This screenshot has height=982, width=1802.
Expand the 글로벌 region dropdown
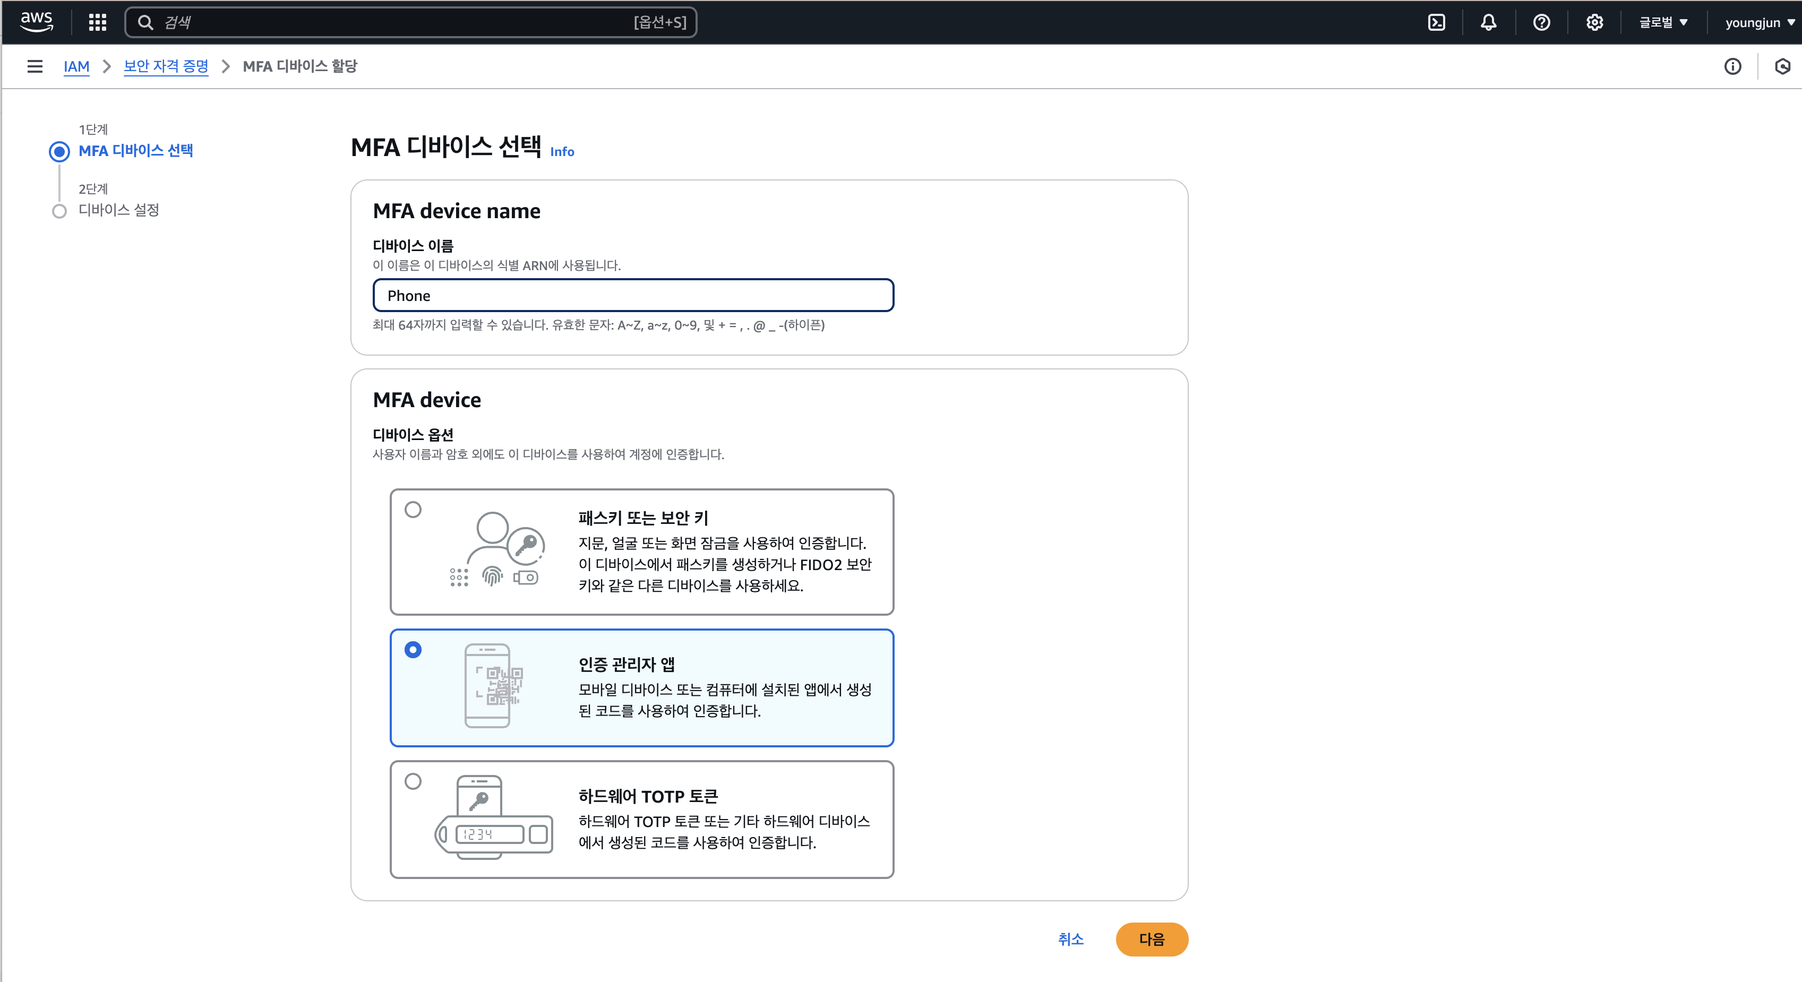tap(1663, 22)
